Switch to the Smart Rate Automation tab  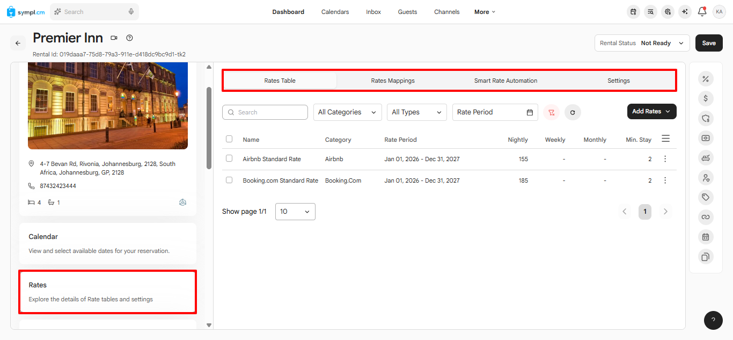pos(505,81)
